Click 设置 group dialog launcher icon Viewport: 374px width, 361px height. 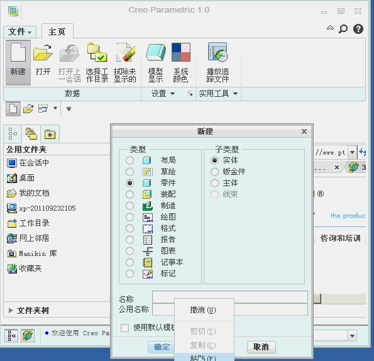click(190, 94)
